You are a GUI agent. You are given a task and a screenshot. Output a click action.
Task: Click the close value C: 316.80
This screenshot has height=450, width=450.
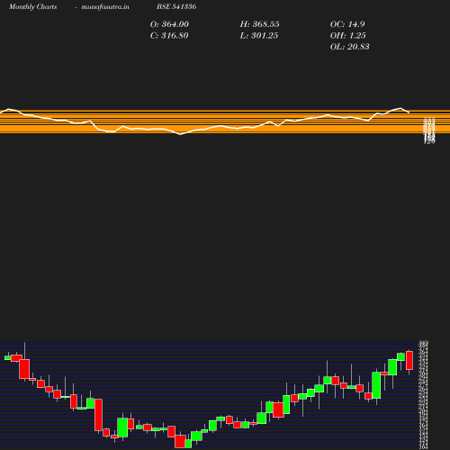click(169, 35)
